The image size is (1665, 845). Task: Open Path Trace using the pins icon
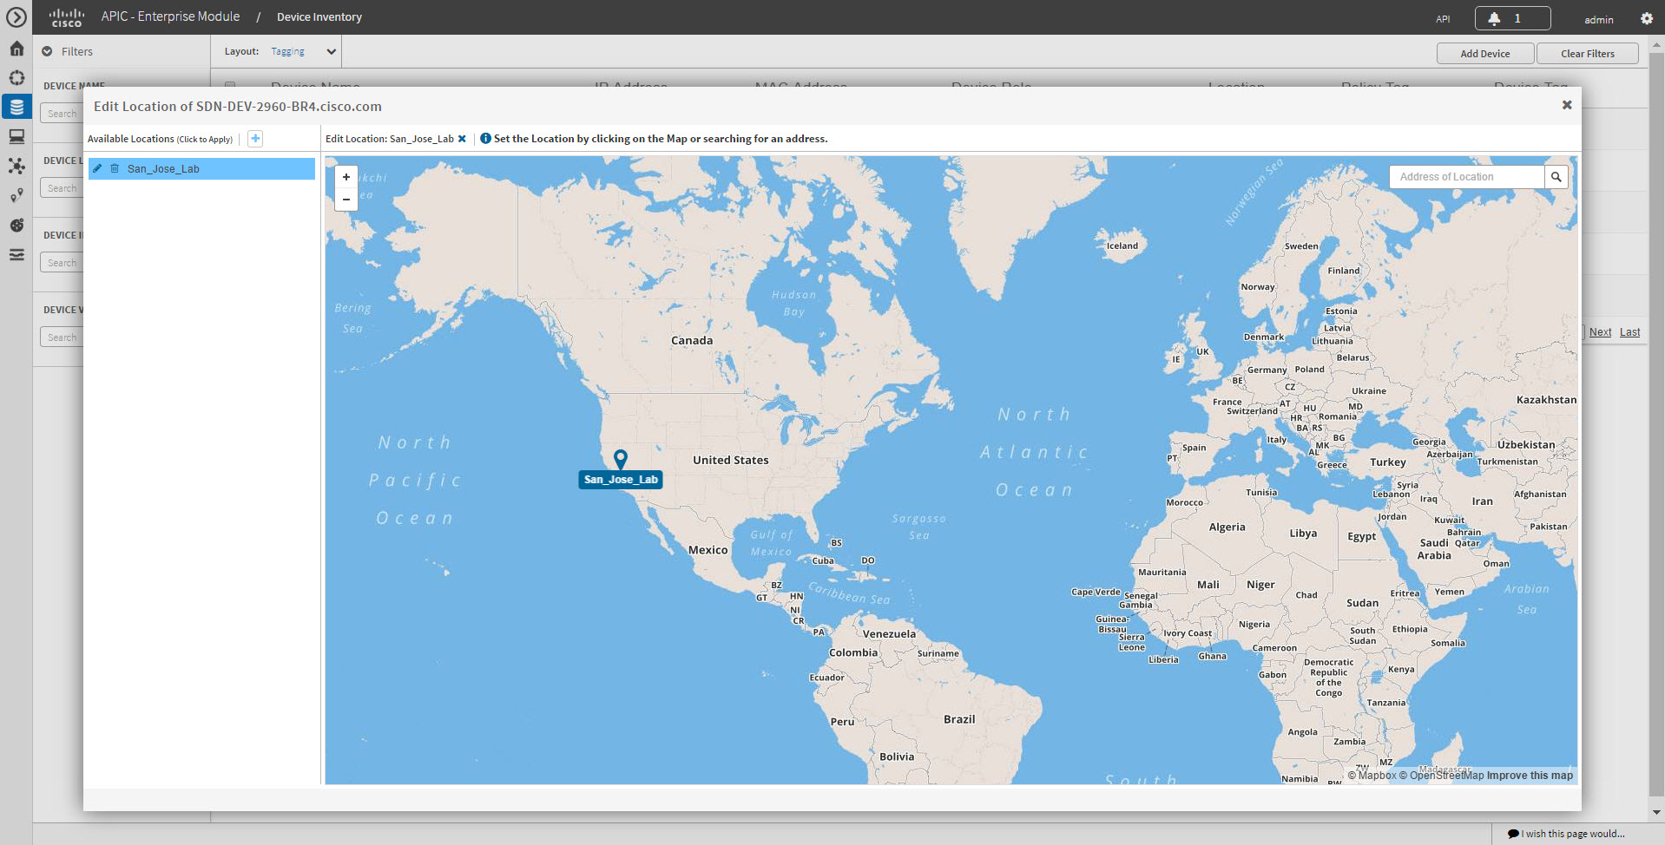point(16,195)
